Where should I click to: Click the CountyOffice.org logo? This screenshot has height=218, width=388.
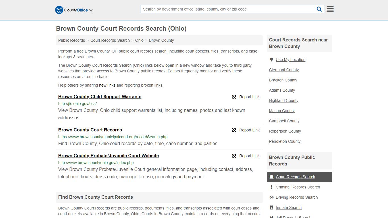[74, 10]
